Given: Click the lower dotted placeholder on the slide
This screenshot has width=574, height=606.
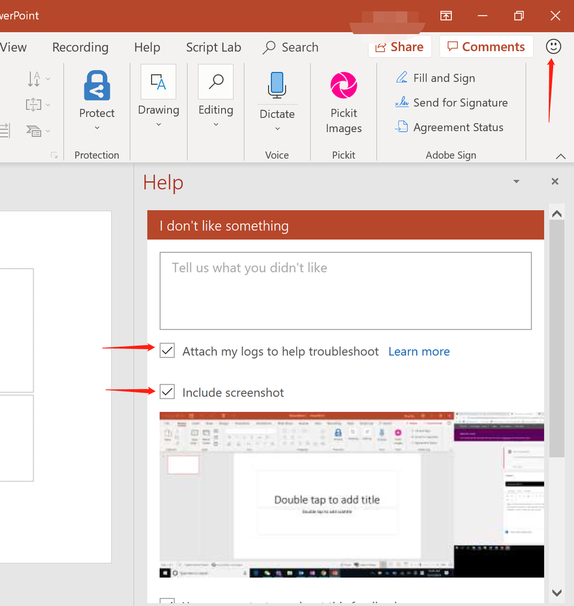Looking at the screenshot, I should [x=16, y=438].
